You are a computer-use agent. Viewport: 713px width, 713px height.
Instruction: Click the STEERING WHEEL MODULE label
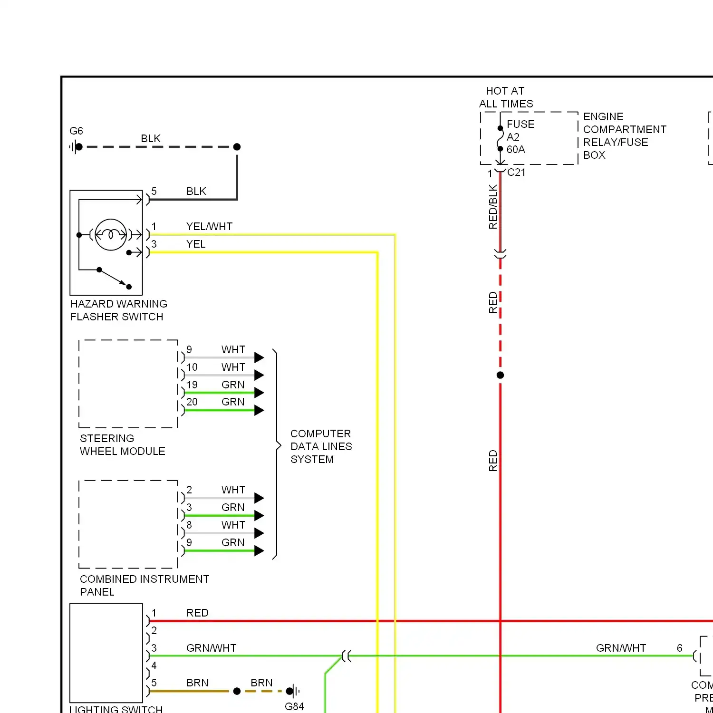point(123,444)
